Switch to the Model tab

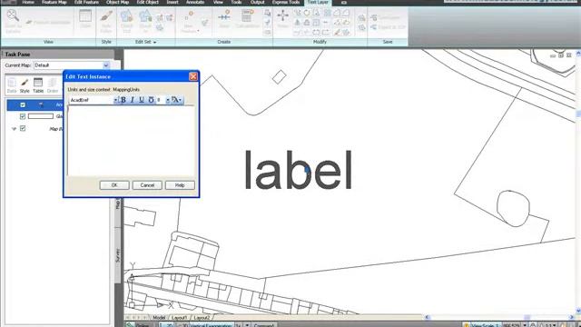pyautogui.click(x=159, y=318)
